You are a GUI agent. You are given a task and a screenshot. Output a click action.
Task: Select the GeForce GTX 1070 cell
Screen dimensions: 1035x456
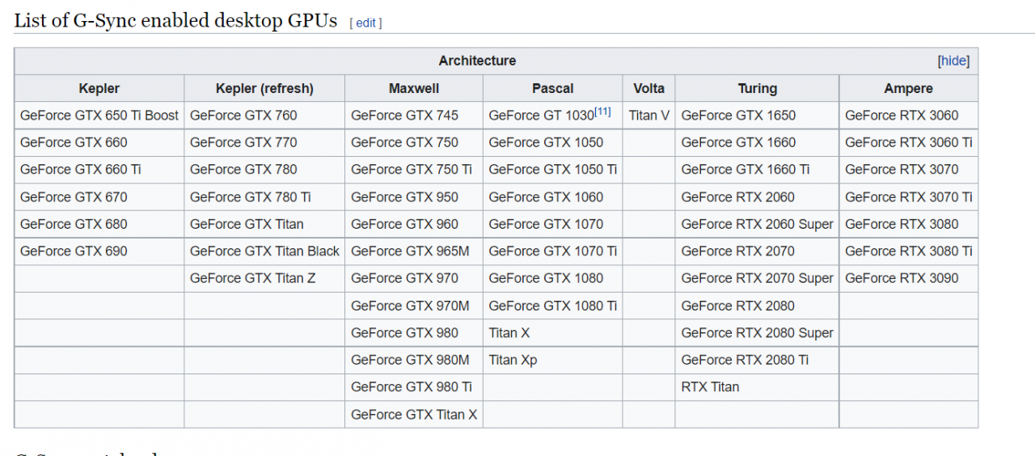click(x=553, y=224)
